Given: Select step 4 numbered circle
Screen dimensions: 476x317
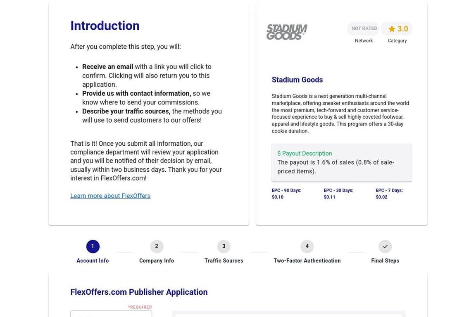Looking at the screenshot, I should [x=307, y=246].
